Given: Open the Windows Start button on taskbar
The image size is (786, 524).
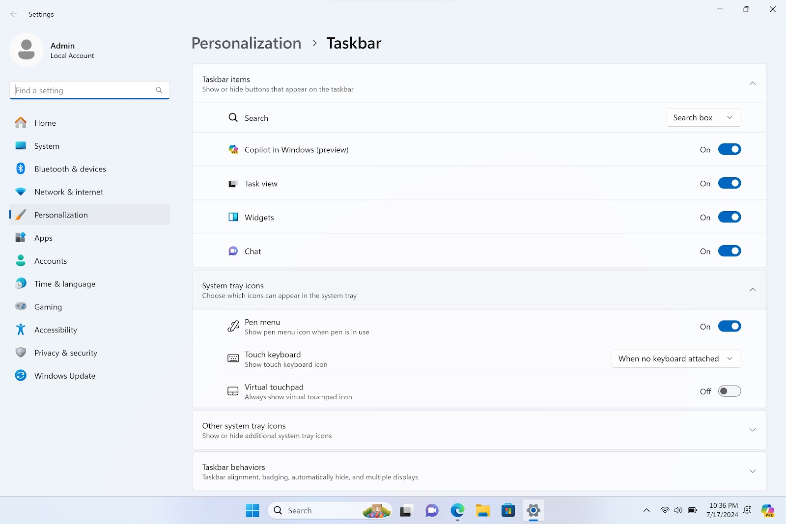Looking at the screenshot, I should pyautogui.click(x=253, y=511).
